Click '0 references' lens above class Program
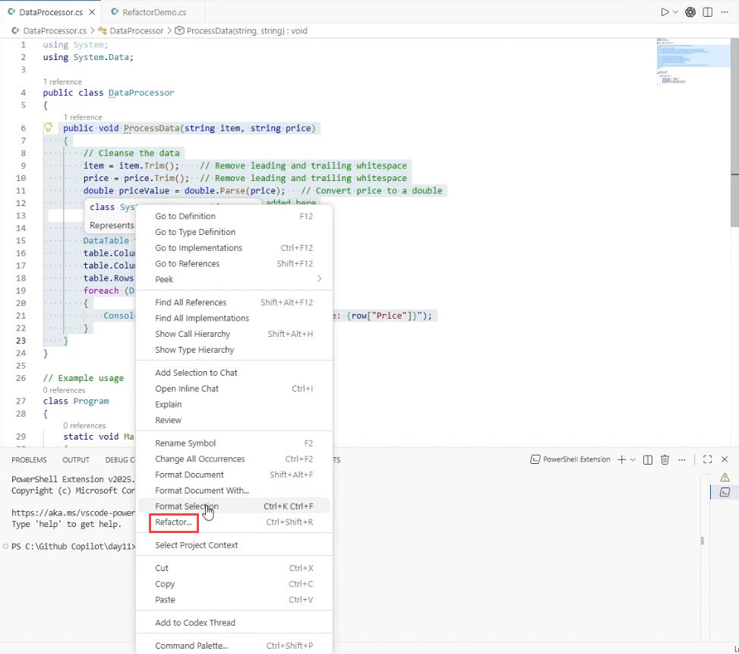The height and width of the screenshot is (654, 739). pos(64,390)
